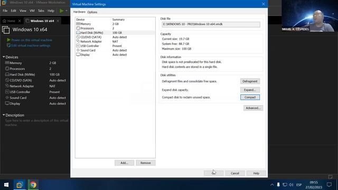Viewport: 338px width, 190px height.
Task: Click the Remove hardware button
Action: pos(146,163)
